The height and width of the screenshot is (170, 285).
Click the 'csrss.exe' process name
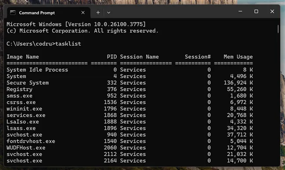pyautogui.click(x=21, y=102)
